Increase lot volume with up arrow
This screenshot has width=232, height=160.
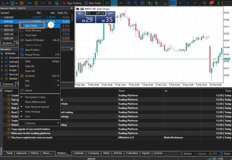click(103, 13)
